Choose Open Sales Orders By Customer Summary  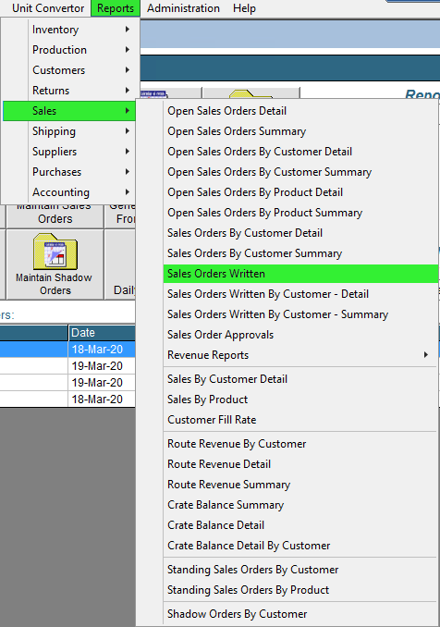tap(300, 172)
